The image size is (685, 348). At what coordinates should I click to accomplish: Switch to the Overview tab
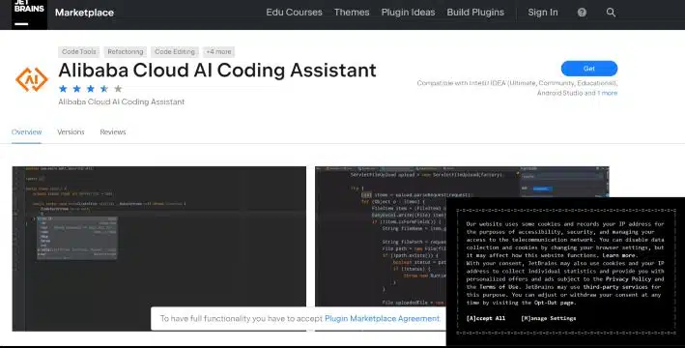pos(27,132)
